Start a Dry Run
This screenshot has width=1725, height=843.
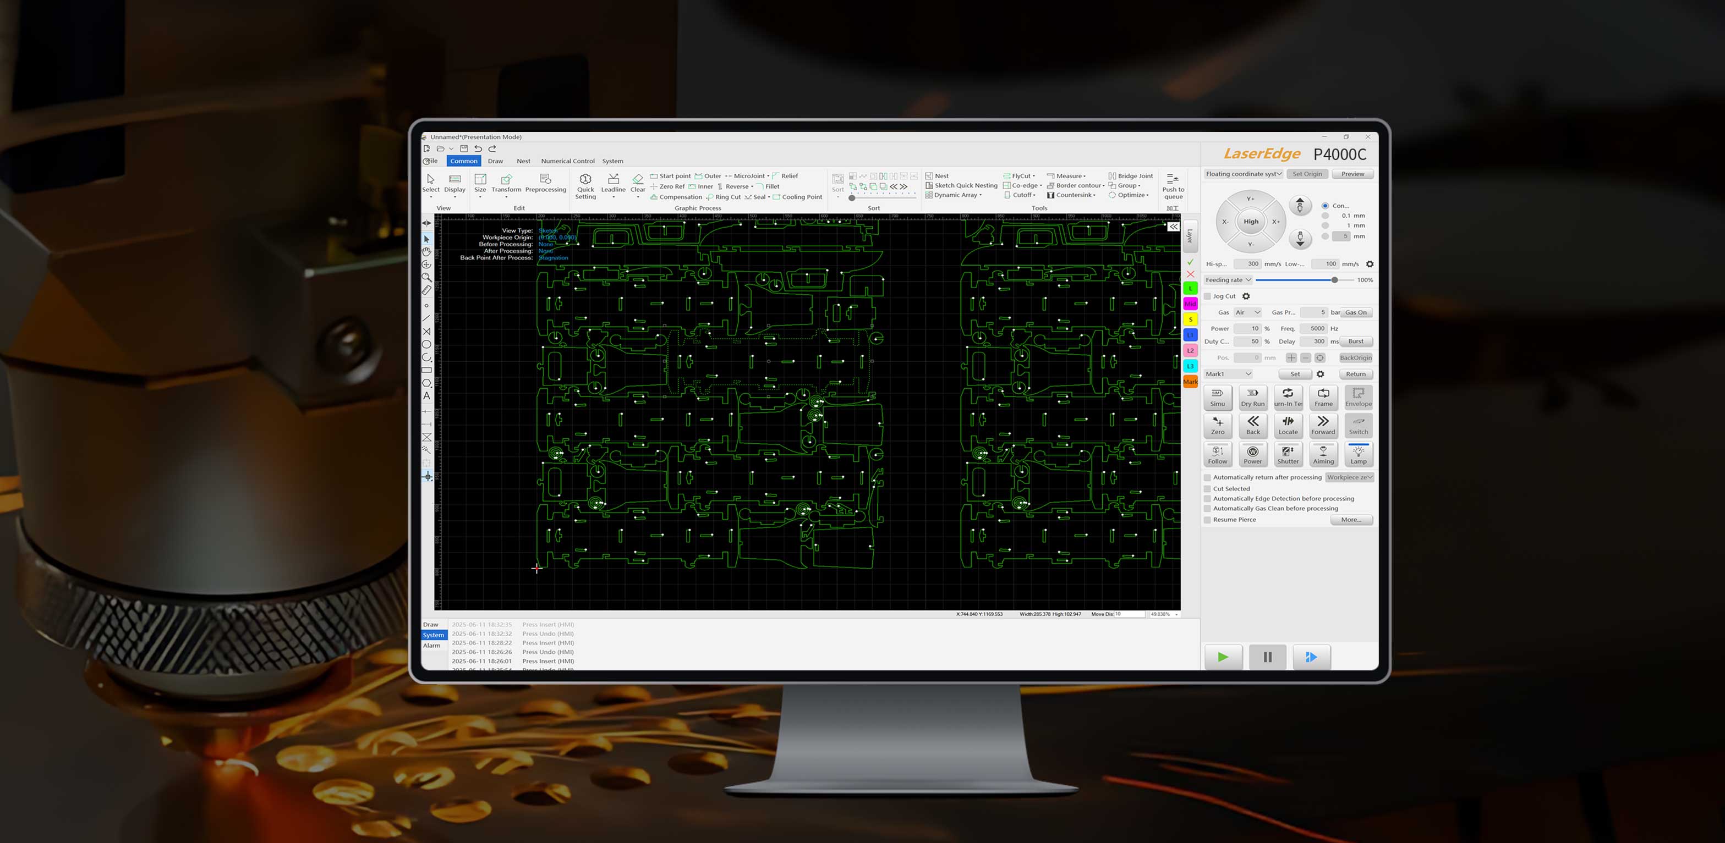(1252, 396)
